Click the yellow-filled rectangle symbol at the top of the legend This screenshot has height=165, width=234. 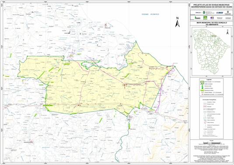pos(202,82)
